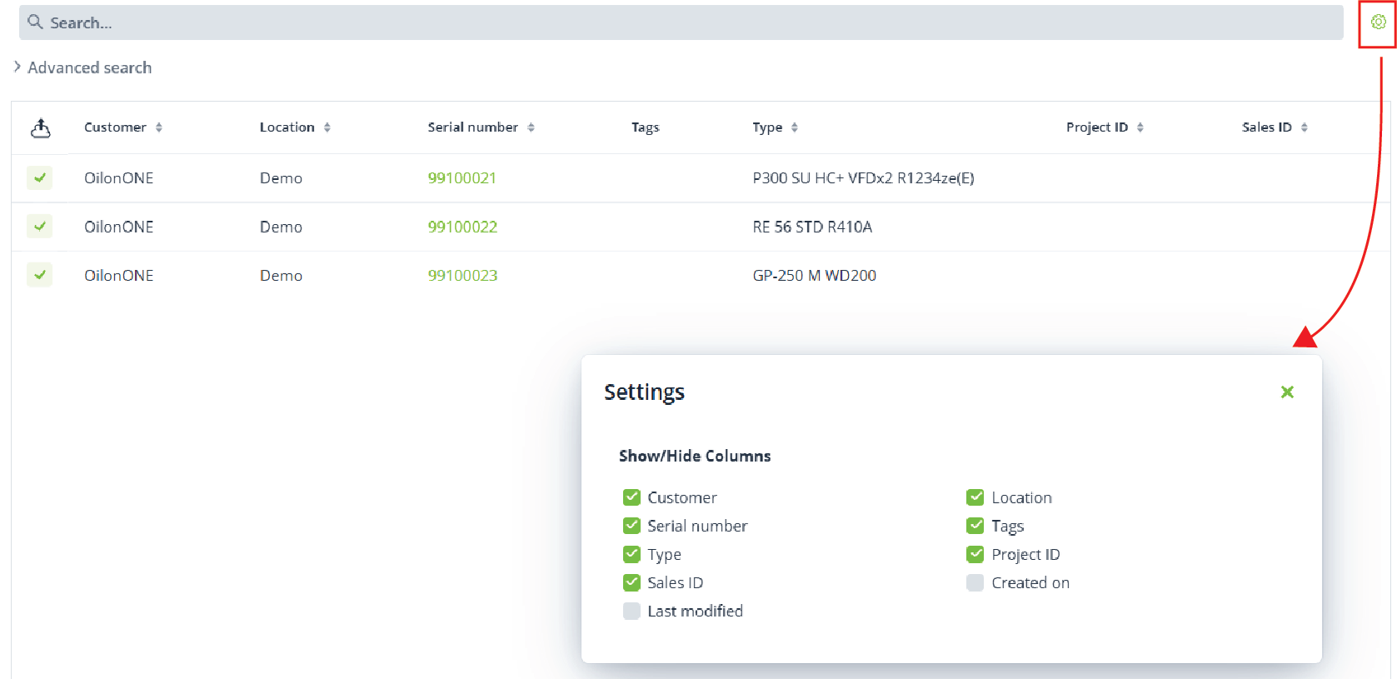Click sort arrows beside Sales ID
The width and height of the screenshot is (1397, 679).
(1305, 127)
